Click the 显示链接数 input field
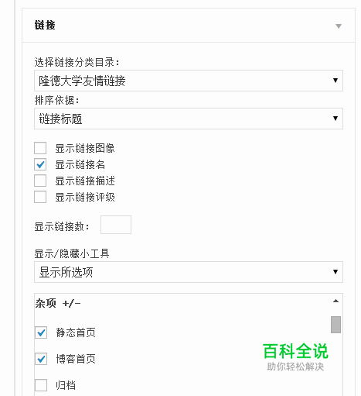 click(116, 225)
